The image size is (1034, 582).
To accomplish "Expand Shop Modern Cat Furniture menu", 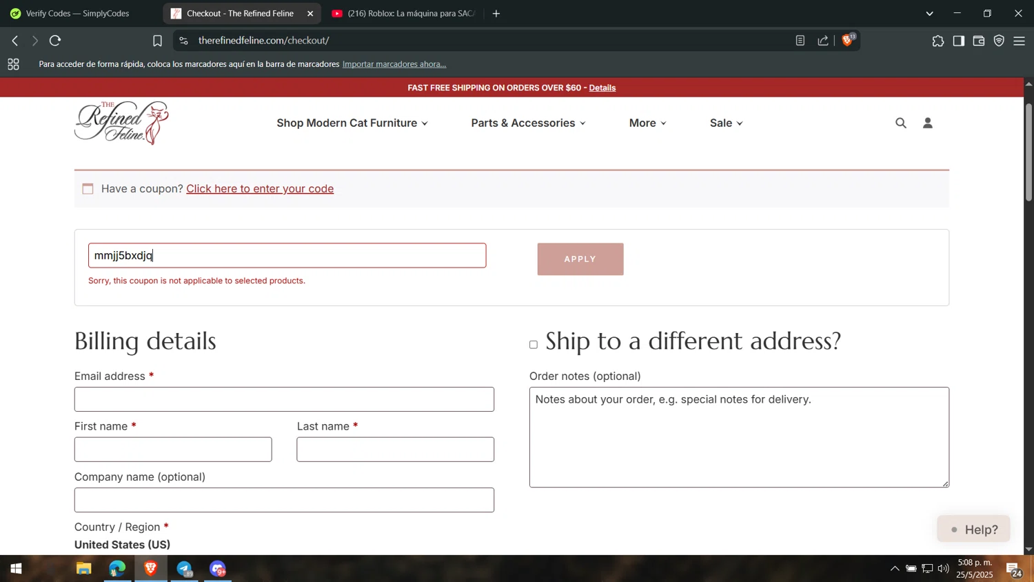I will pyautogui.click(x=352, y=123).
